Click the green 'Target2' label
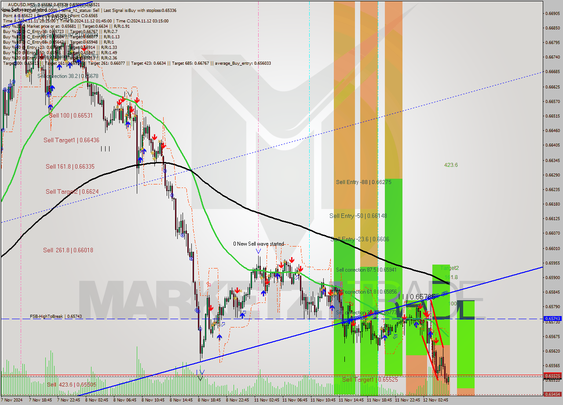Image resolution: width=563 pixels, height=405 pixels. (450, 268)
